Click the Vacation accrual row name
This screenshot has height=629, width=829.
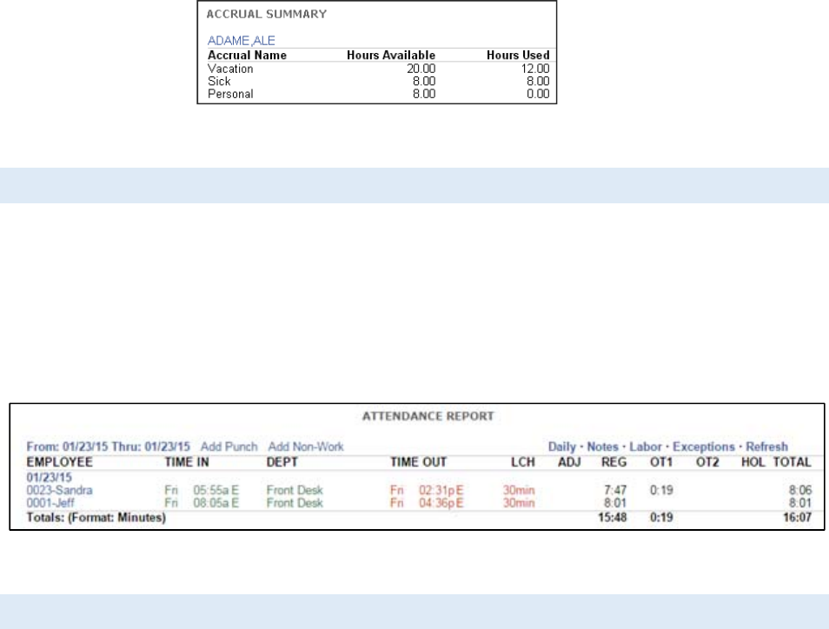230,69
